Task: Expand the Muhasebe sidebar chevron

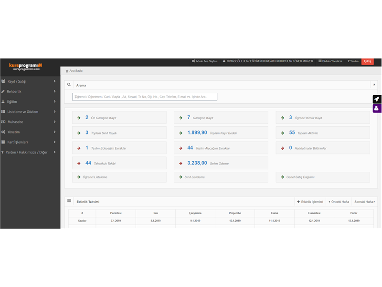Action: (54, 122)
